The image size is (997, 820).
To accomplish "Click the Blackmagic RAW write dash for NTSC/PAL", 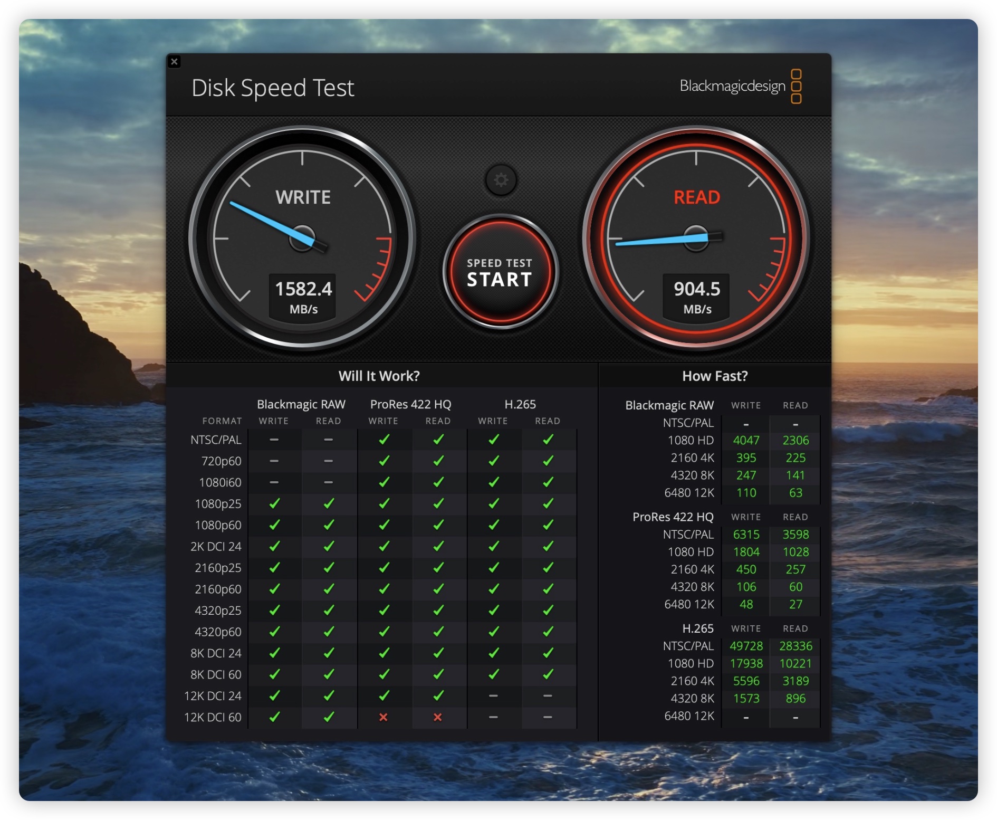I will pos(274,440).
